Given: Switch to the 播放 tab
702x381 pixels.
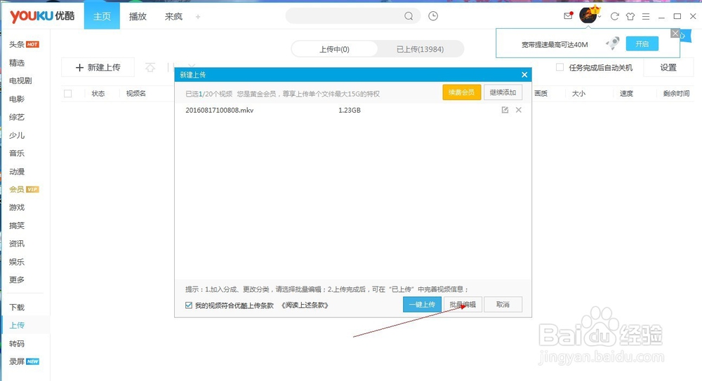Looking at the screenshot, I should [x=138, y=17].
